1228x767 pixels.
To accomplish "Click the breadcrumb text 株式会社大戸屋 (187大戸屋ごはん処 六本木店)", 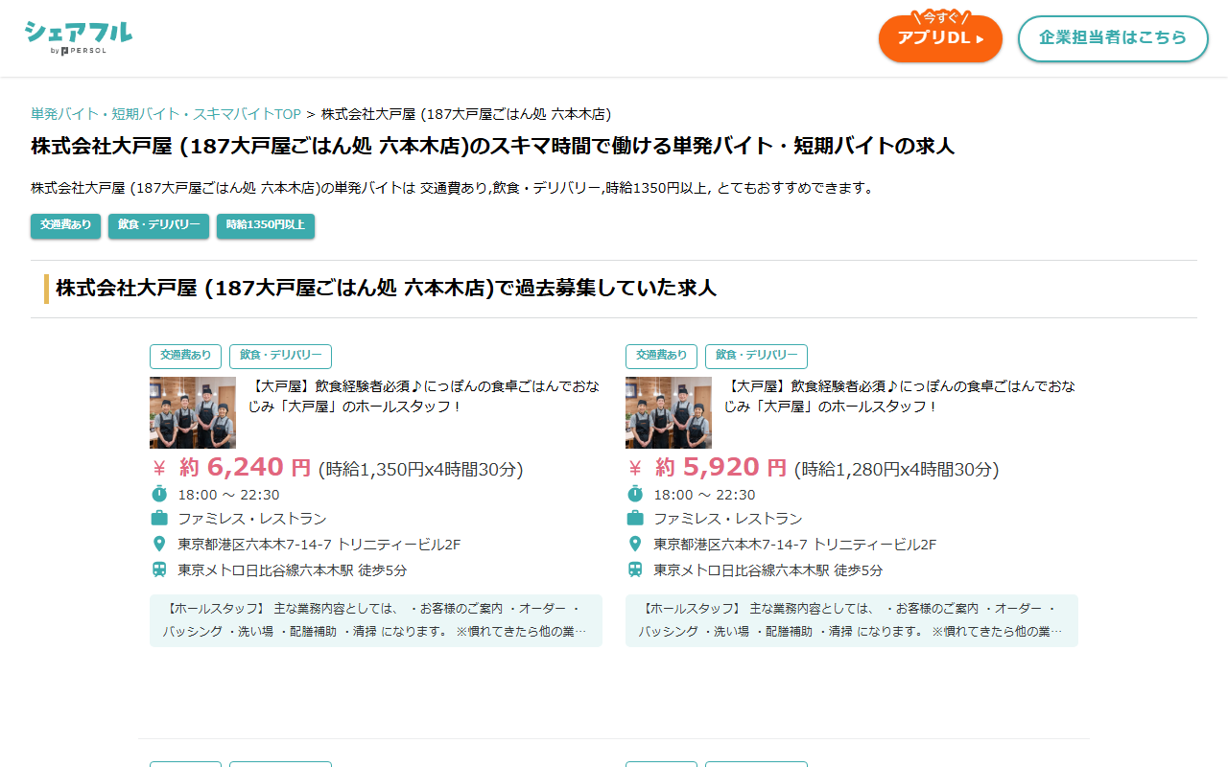I will (x=466, y=114).
